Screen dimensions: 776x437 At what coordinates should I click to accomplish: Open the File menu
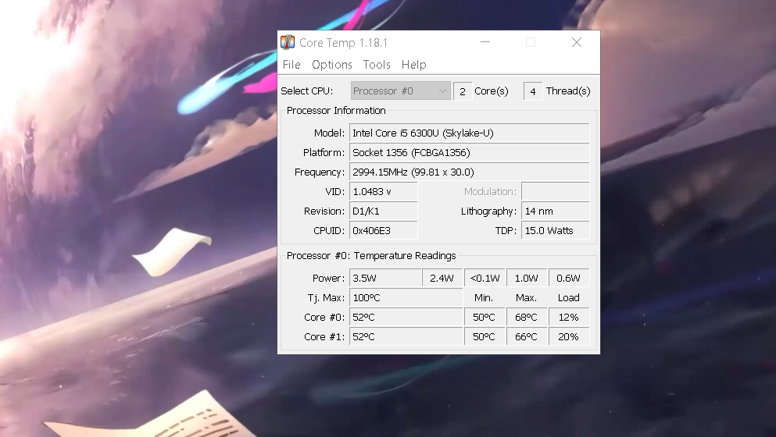click(291, 65)
